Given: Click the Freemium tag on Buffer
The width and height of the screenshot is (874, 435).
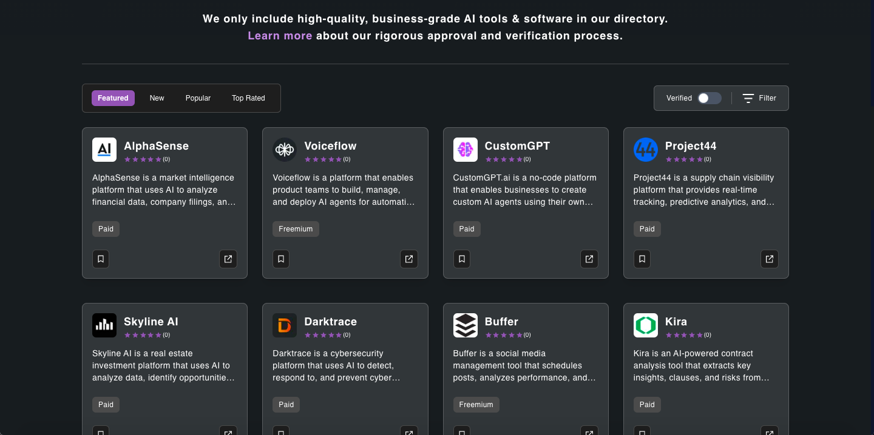Looking at the screenshot, I should point(476,405).
